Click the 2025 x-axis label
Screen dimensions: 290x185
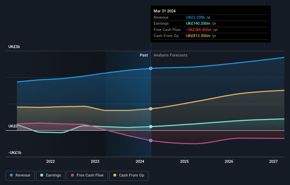[x=184, y=161]
